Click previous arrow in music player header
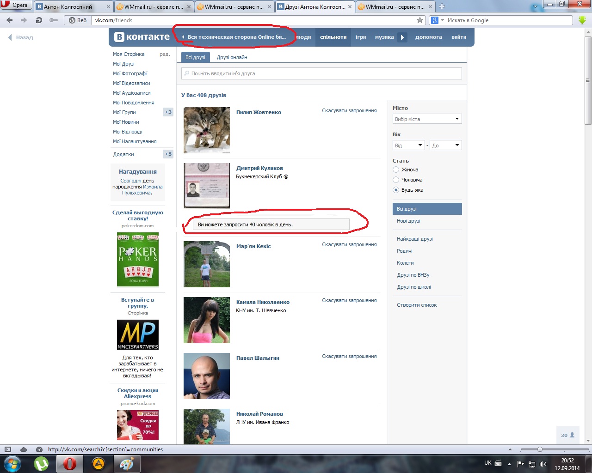This screenshot has width=592, height=473. (x=183, y=37)
